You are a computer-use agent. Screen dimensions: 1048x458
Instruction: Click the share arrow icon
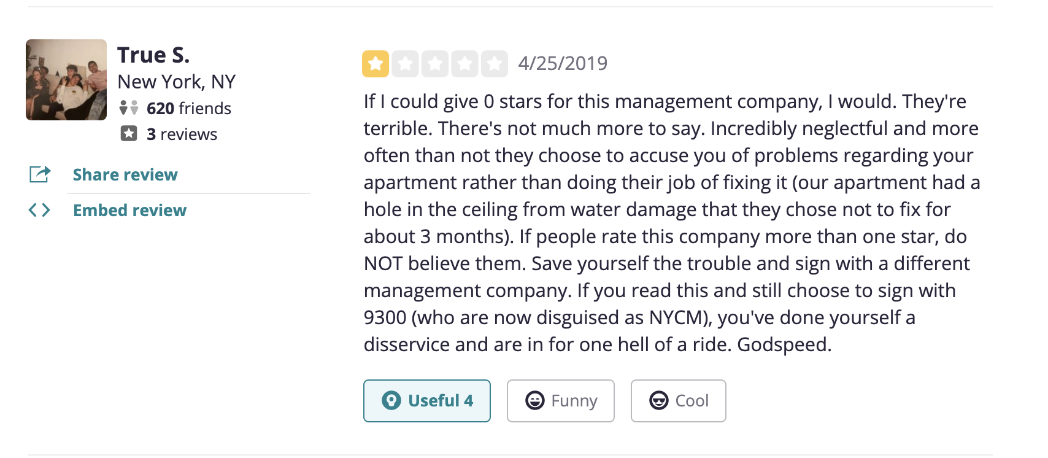(40, 174)
